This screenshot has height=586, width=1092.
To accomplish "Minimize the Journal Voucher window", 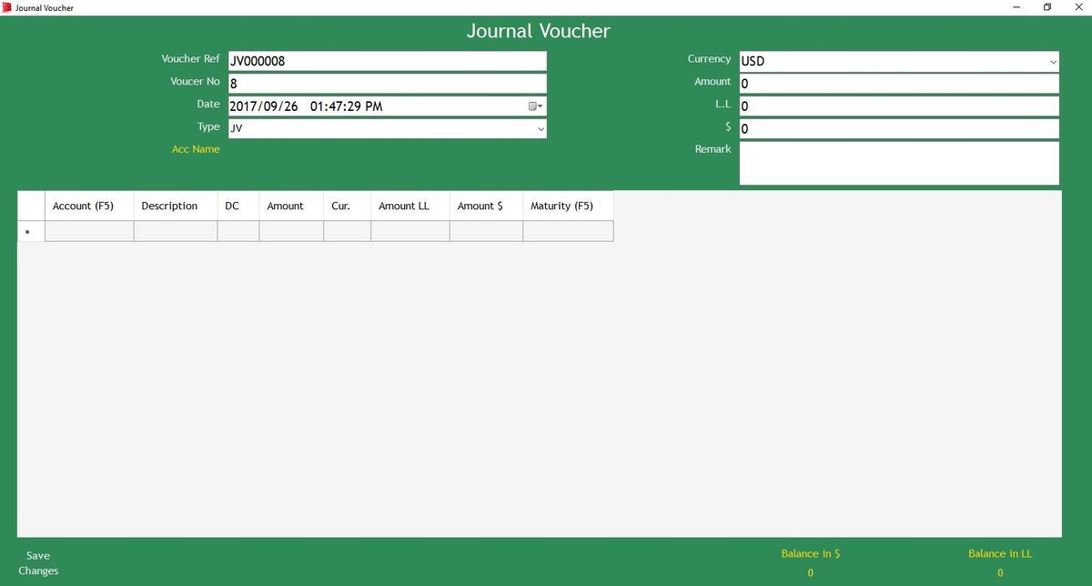I will pyautogui.click(x=1016, y=7).
